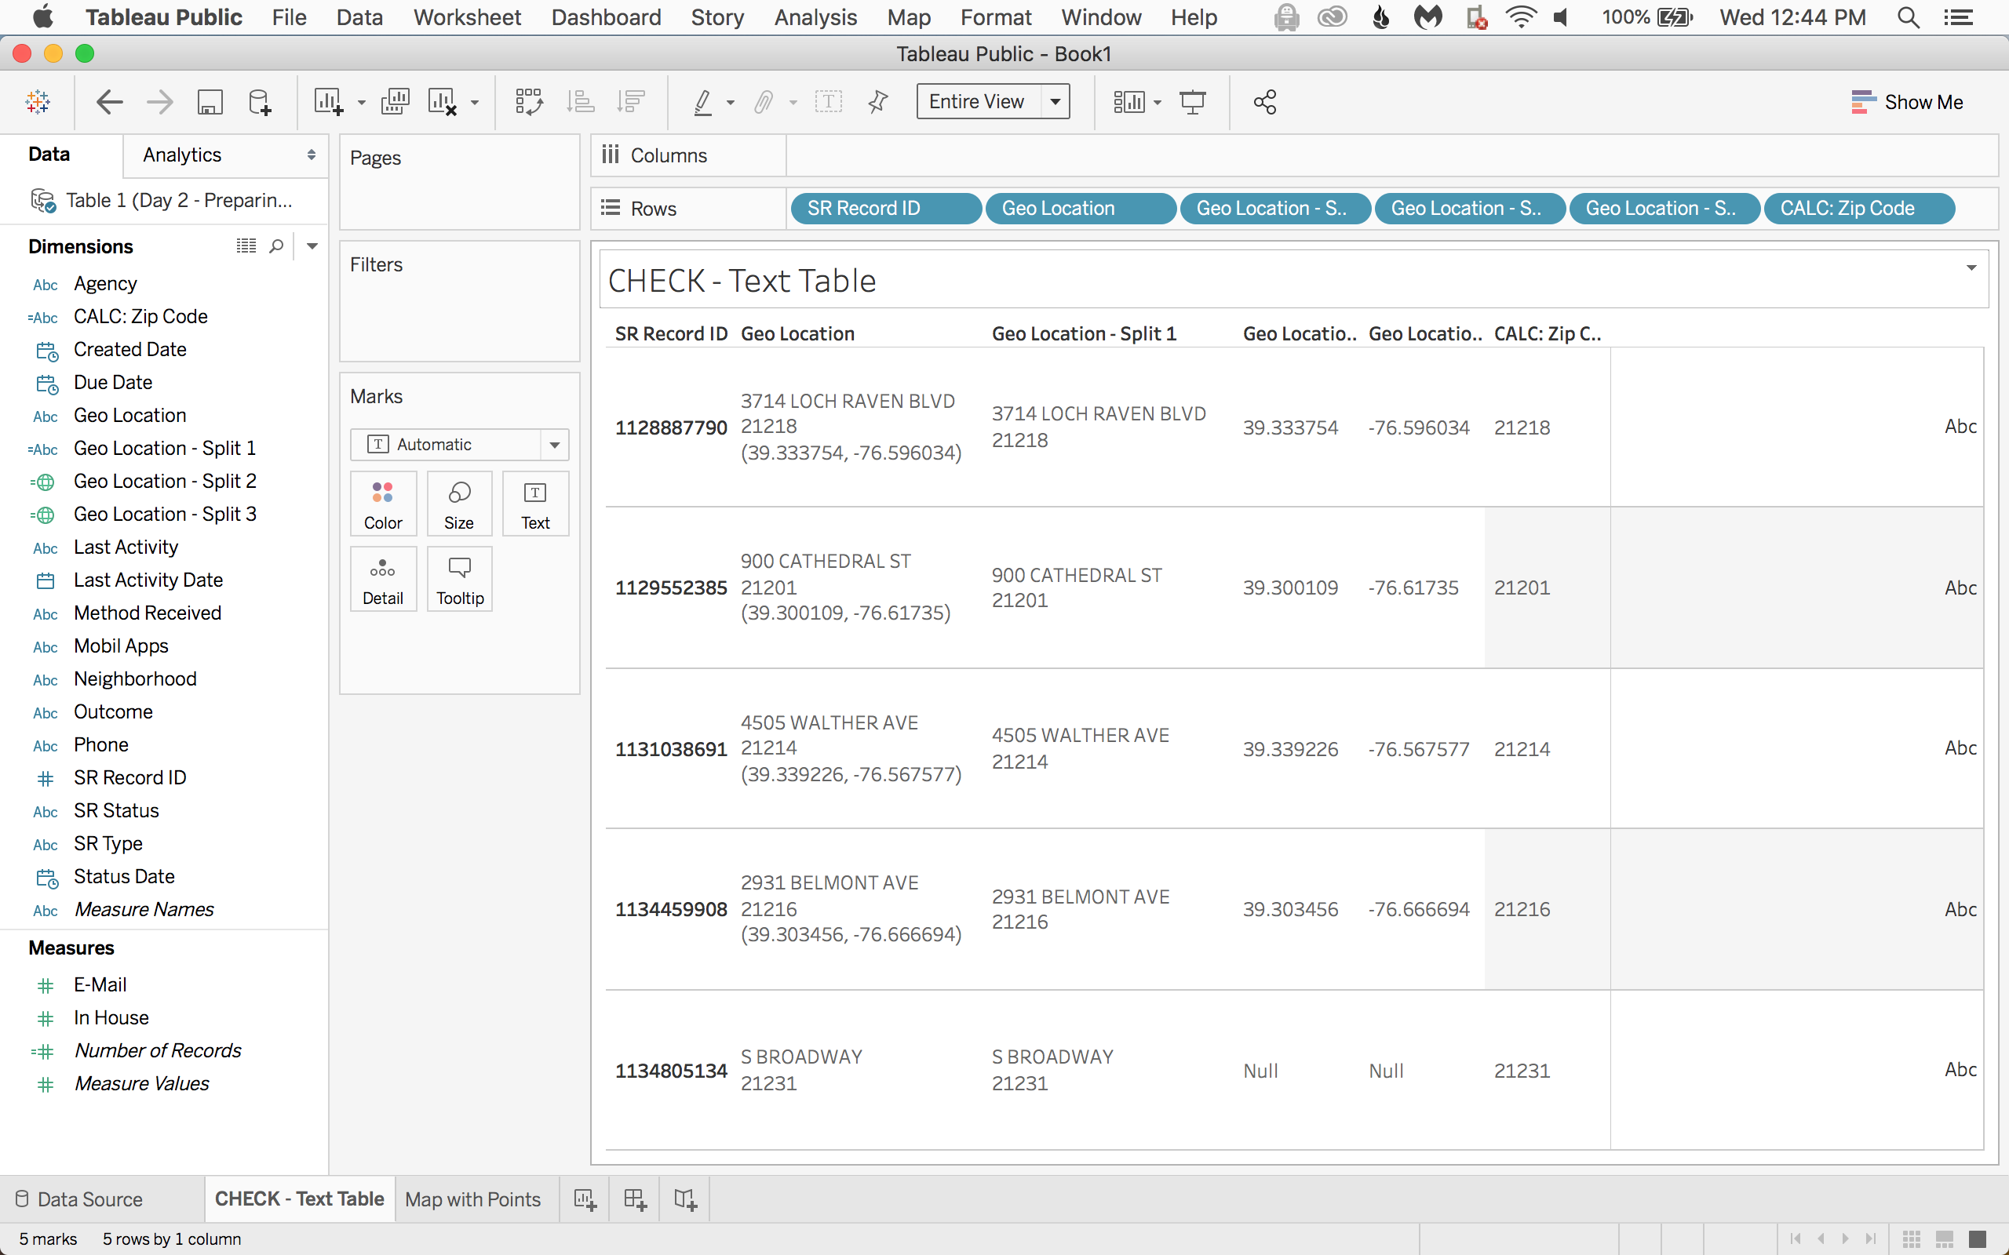The height and width of the screenshot is (1255, 2009).
Task: Open the highlight dropdown arrow
Action: point(731,103)
